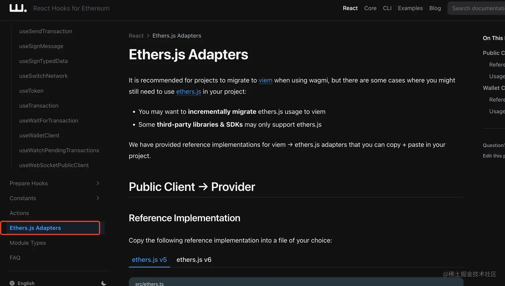This screenshot has width=505, height=286.
Task: Open useSwitchNetwork in the sidebar
Action: (x=43, y=76)
